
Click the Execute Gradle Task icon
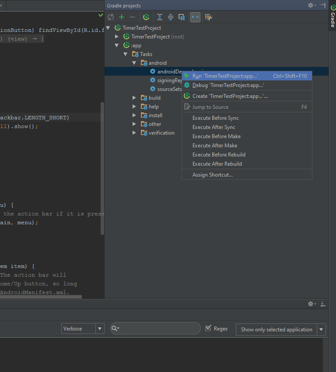146,17
